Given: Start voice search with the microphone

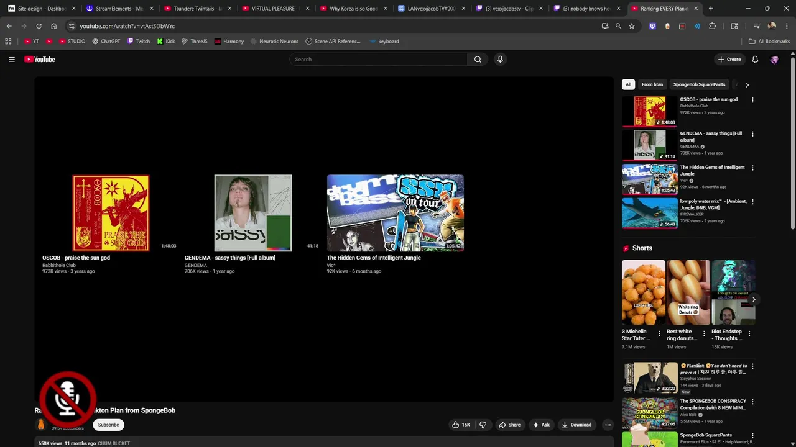Looking at the screenshot, I should tap(500, 59).
